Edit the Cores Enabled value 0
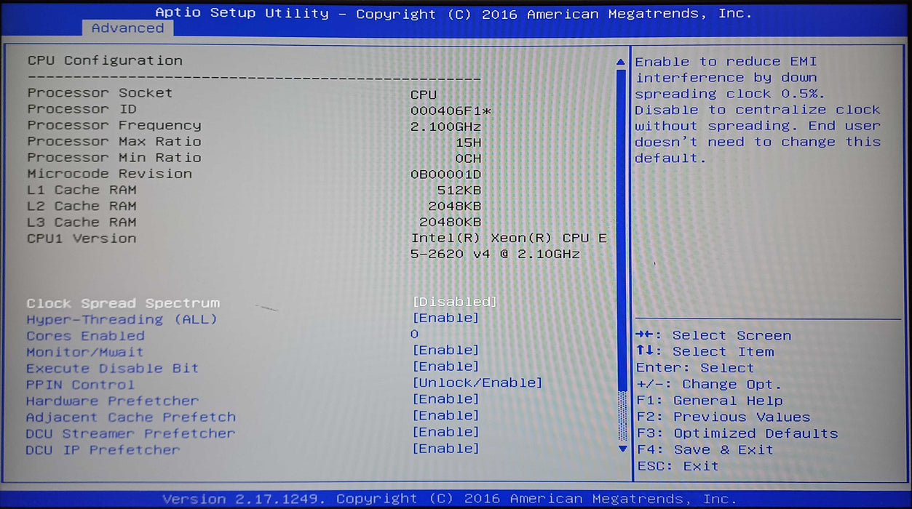912x509 pixels. point(414,334)
